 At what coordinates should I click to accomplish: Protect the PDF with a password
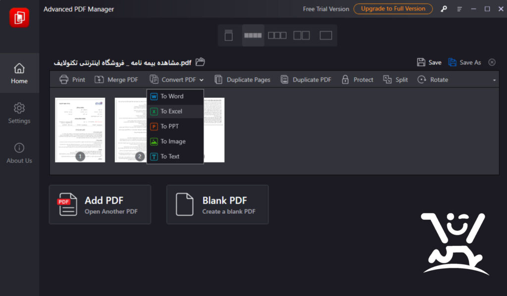point(357,80)
